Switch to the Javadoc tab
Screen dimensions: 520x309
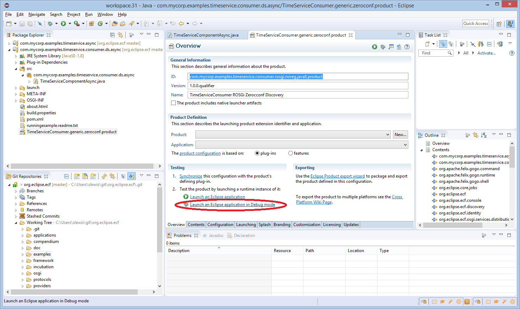213,236
